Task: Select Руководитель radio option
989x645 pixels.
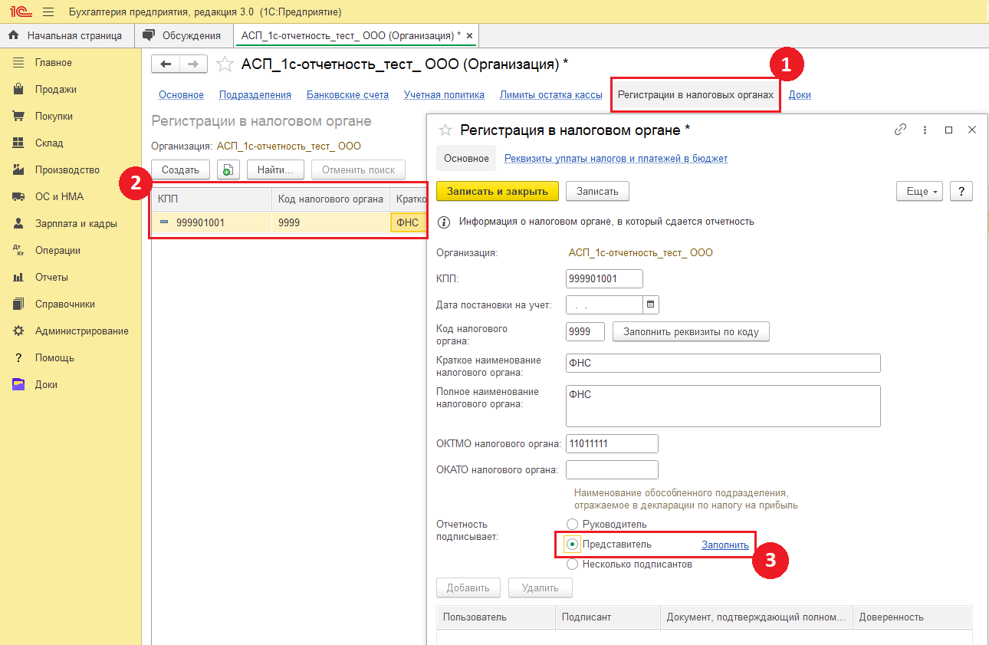Action: pyautogui.click(x=573, y=524)
